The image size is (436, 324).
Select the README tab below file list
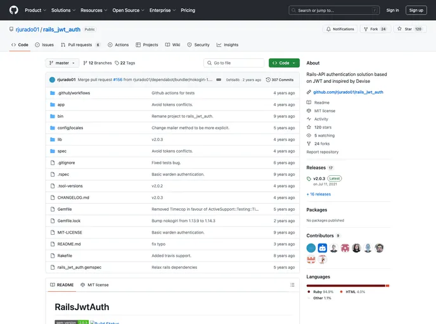point(61,285)
